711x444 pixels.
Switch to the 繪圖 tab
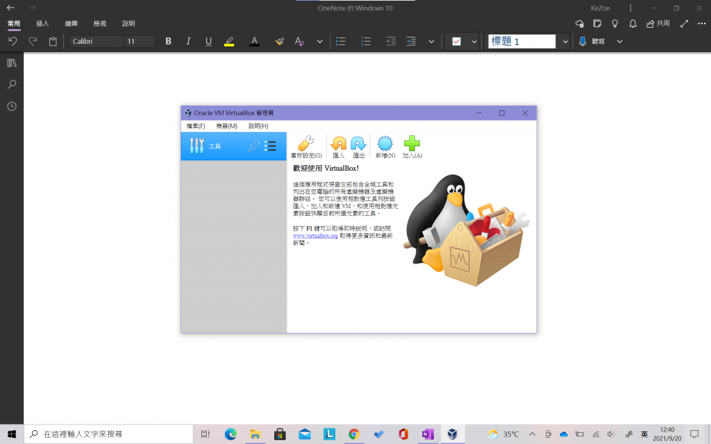point(72,24)
